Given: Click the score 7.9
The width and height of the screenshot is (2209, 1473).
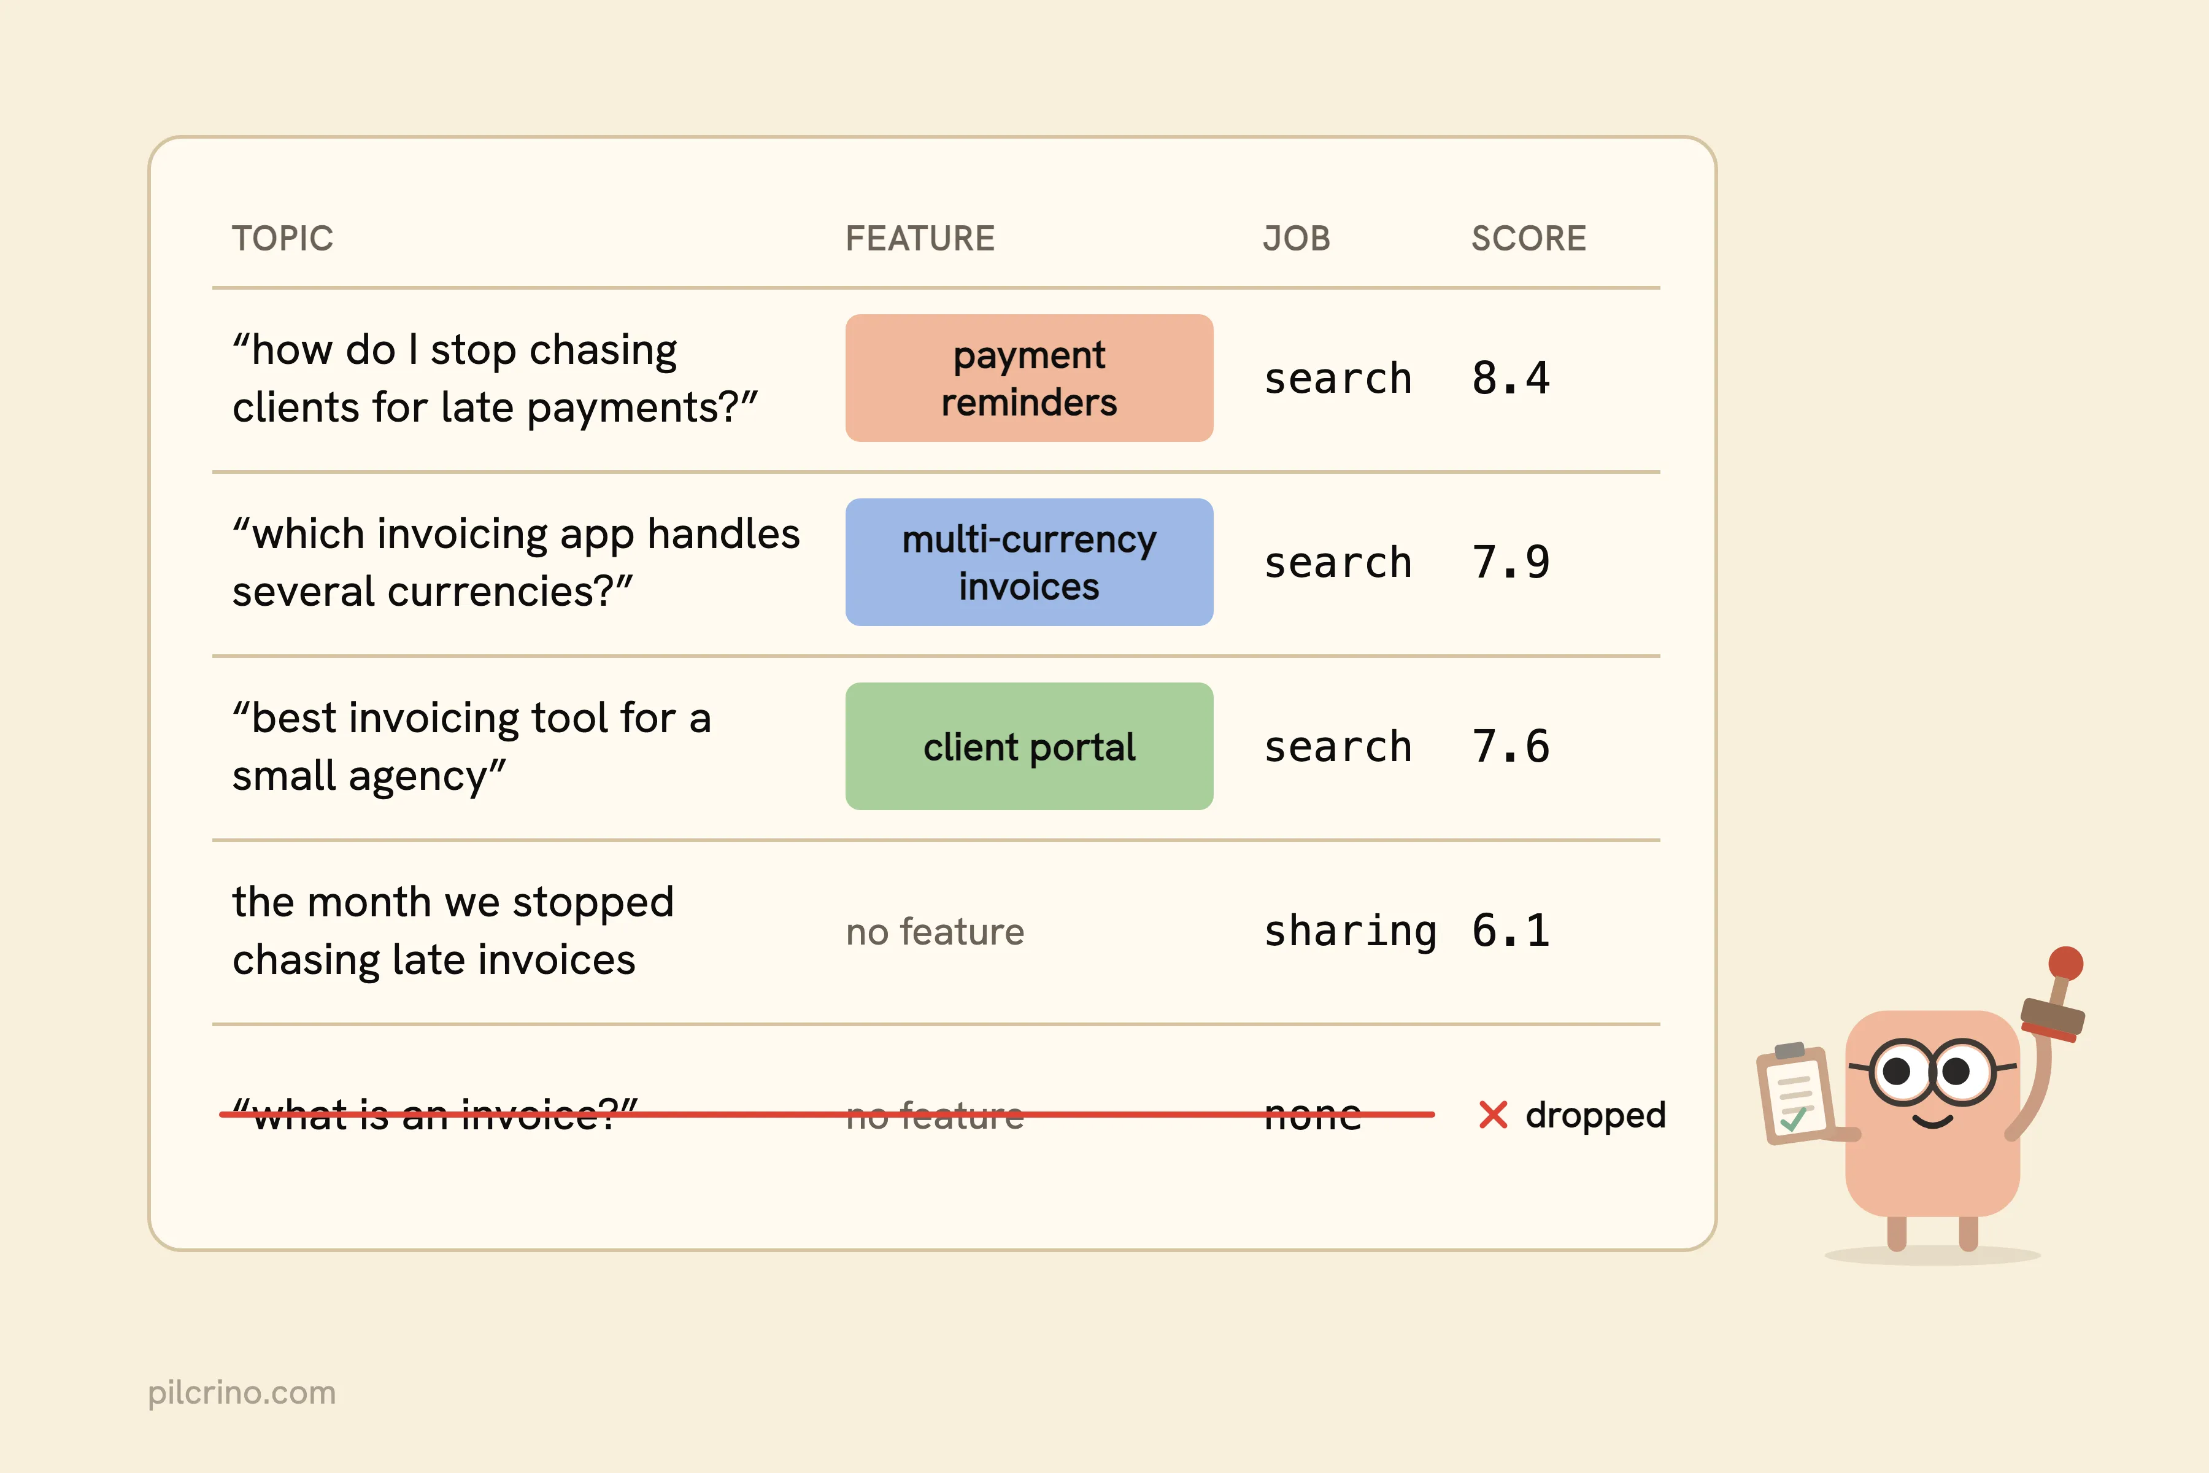Looking at the screenshot, I should (1510, 563).
